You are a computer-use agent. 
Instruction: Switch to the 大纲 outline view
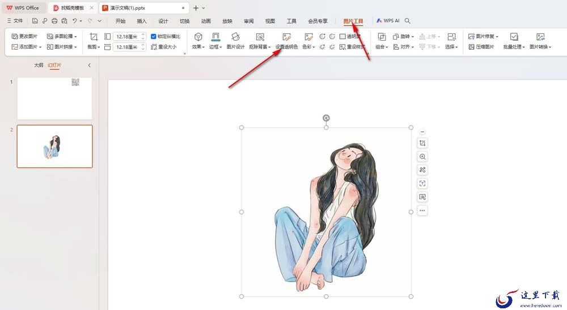[x=39, y=65]
